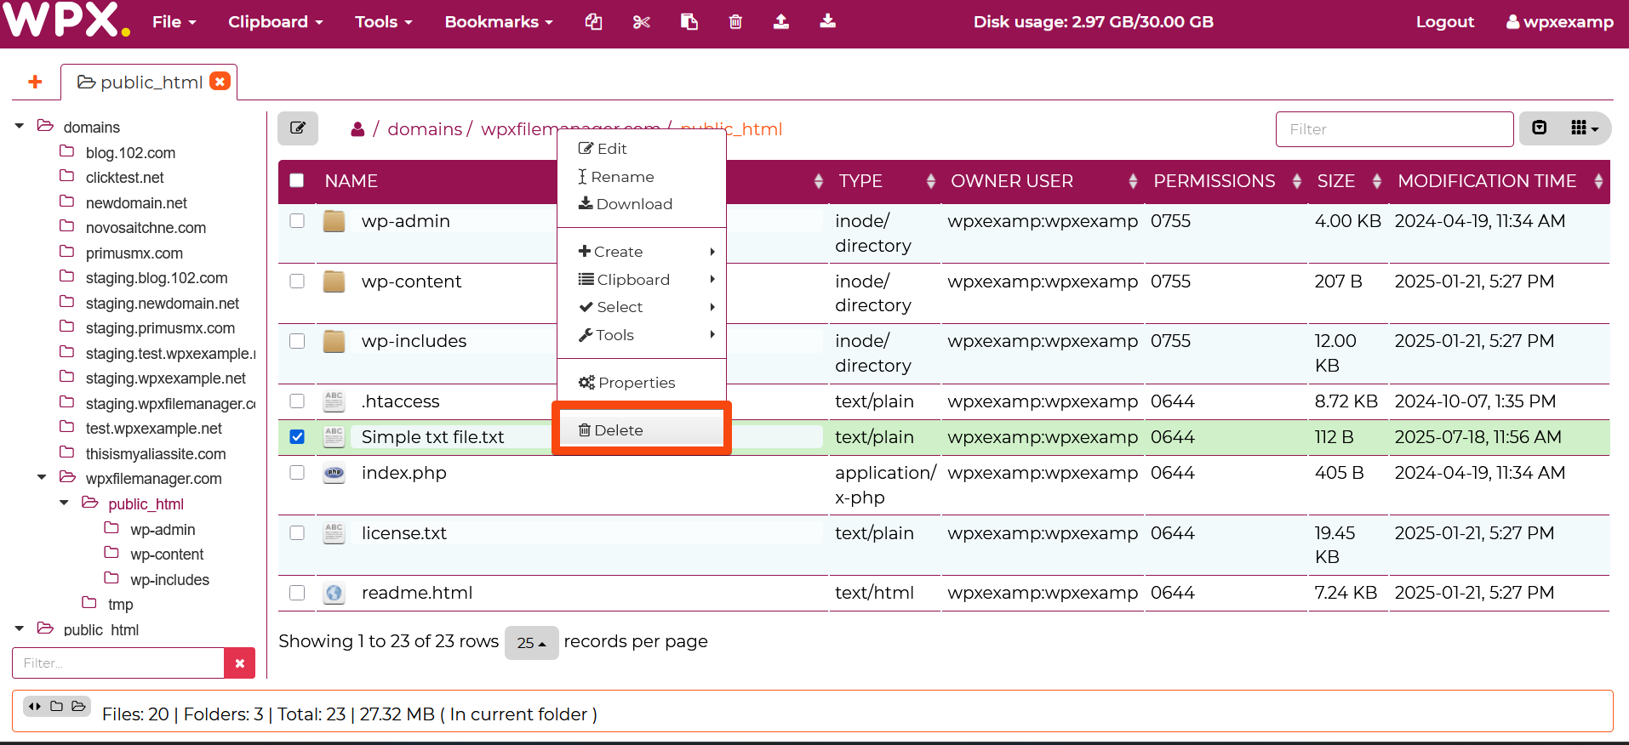Check the wp-content row checkbox
The width and height of the screenshot is (1629, 745).
[297, 282]
